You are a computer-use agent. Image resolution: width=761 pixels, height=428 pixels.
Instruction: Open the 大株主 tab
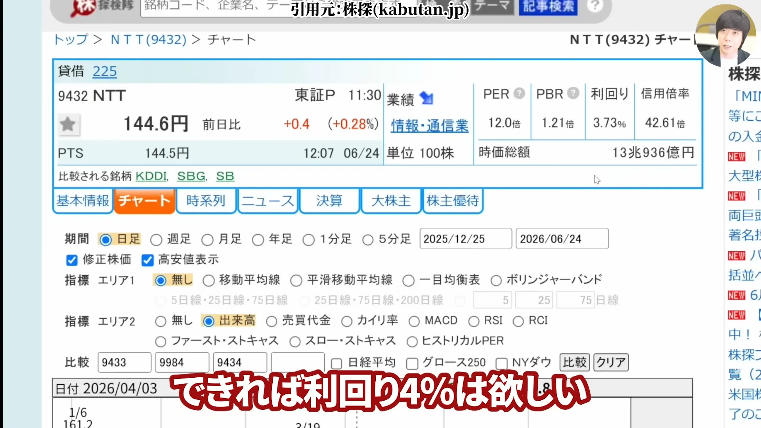tap(391, 201)
